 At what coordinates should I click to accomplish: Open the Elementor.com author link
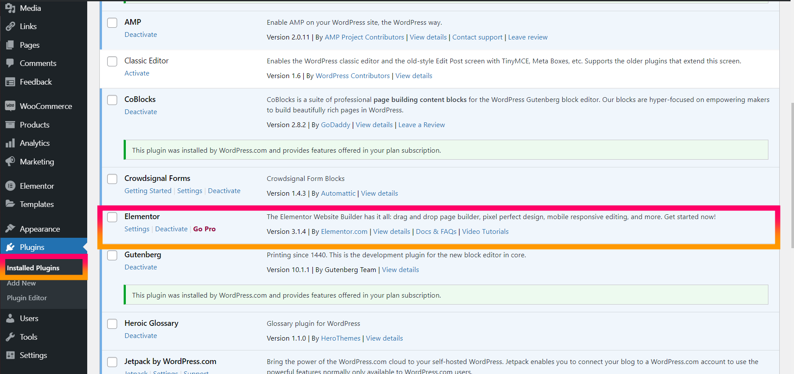point(344,231)
